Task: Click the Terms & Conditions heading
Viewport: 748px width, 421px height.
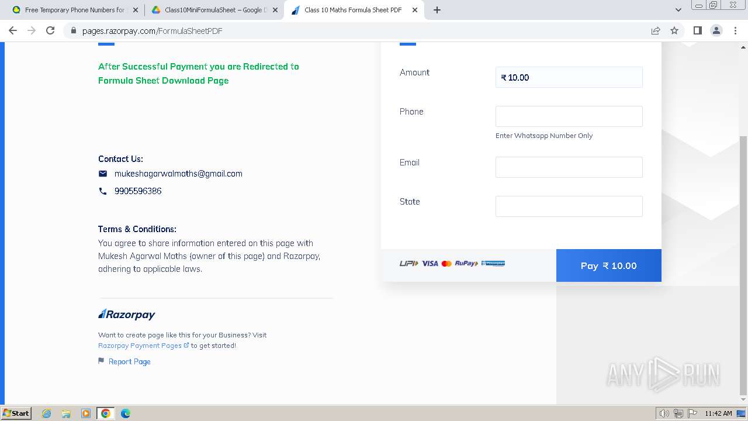Action: (x=137, y=229)
